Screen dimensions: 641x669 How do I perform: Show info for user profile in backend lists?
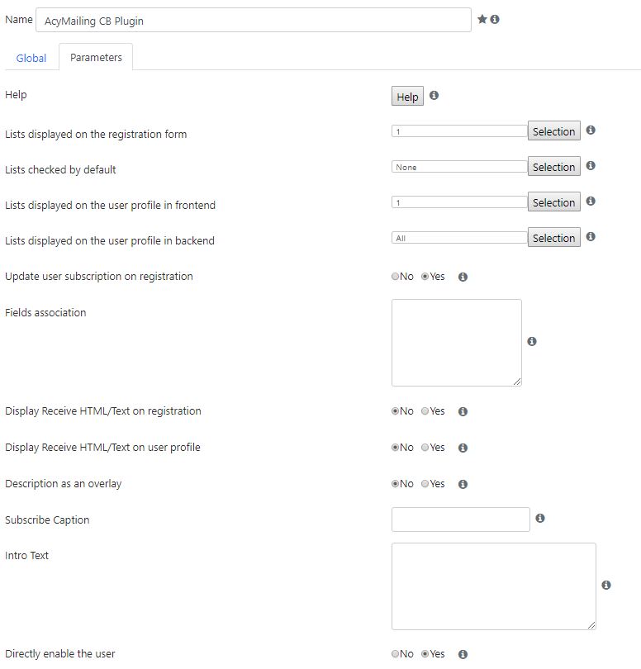591,236
